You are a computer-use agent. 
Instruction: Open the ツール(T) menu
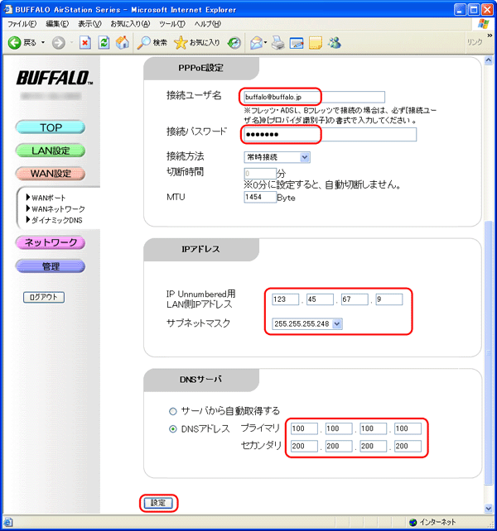tap(172, 24)
